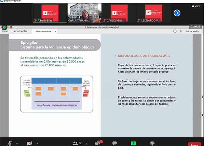Close the Sistemas de Información document tab
The height and width of the screenshot is (146, 205).
click(56, 31)
